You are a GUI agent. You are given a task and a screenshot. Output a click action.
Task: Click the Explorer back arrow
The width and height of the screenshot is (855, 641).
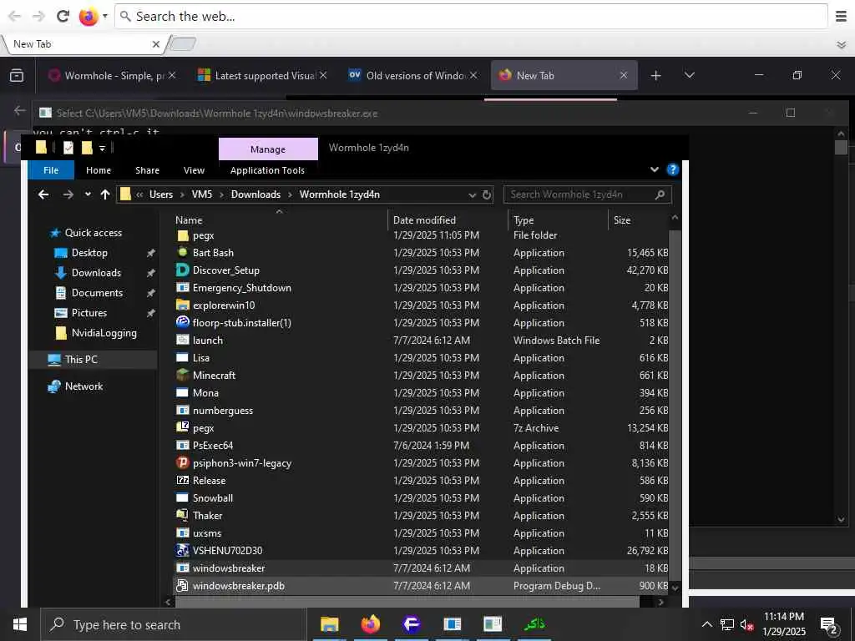click(x=43, y=194)
